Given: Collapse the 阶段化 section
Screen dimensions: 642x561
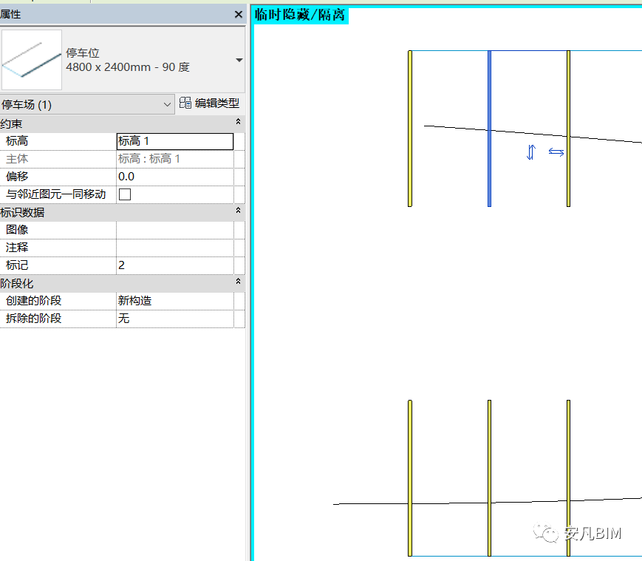Looking at the screenshot, I should (x=238, y=282).
